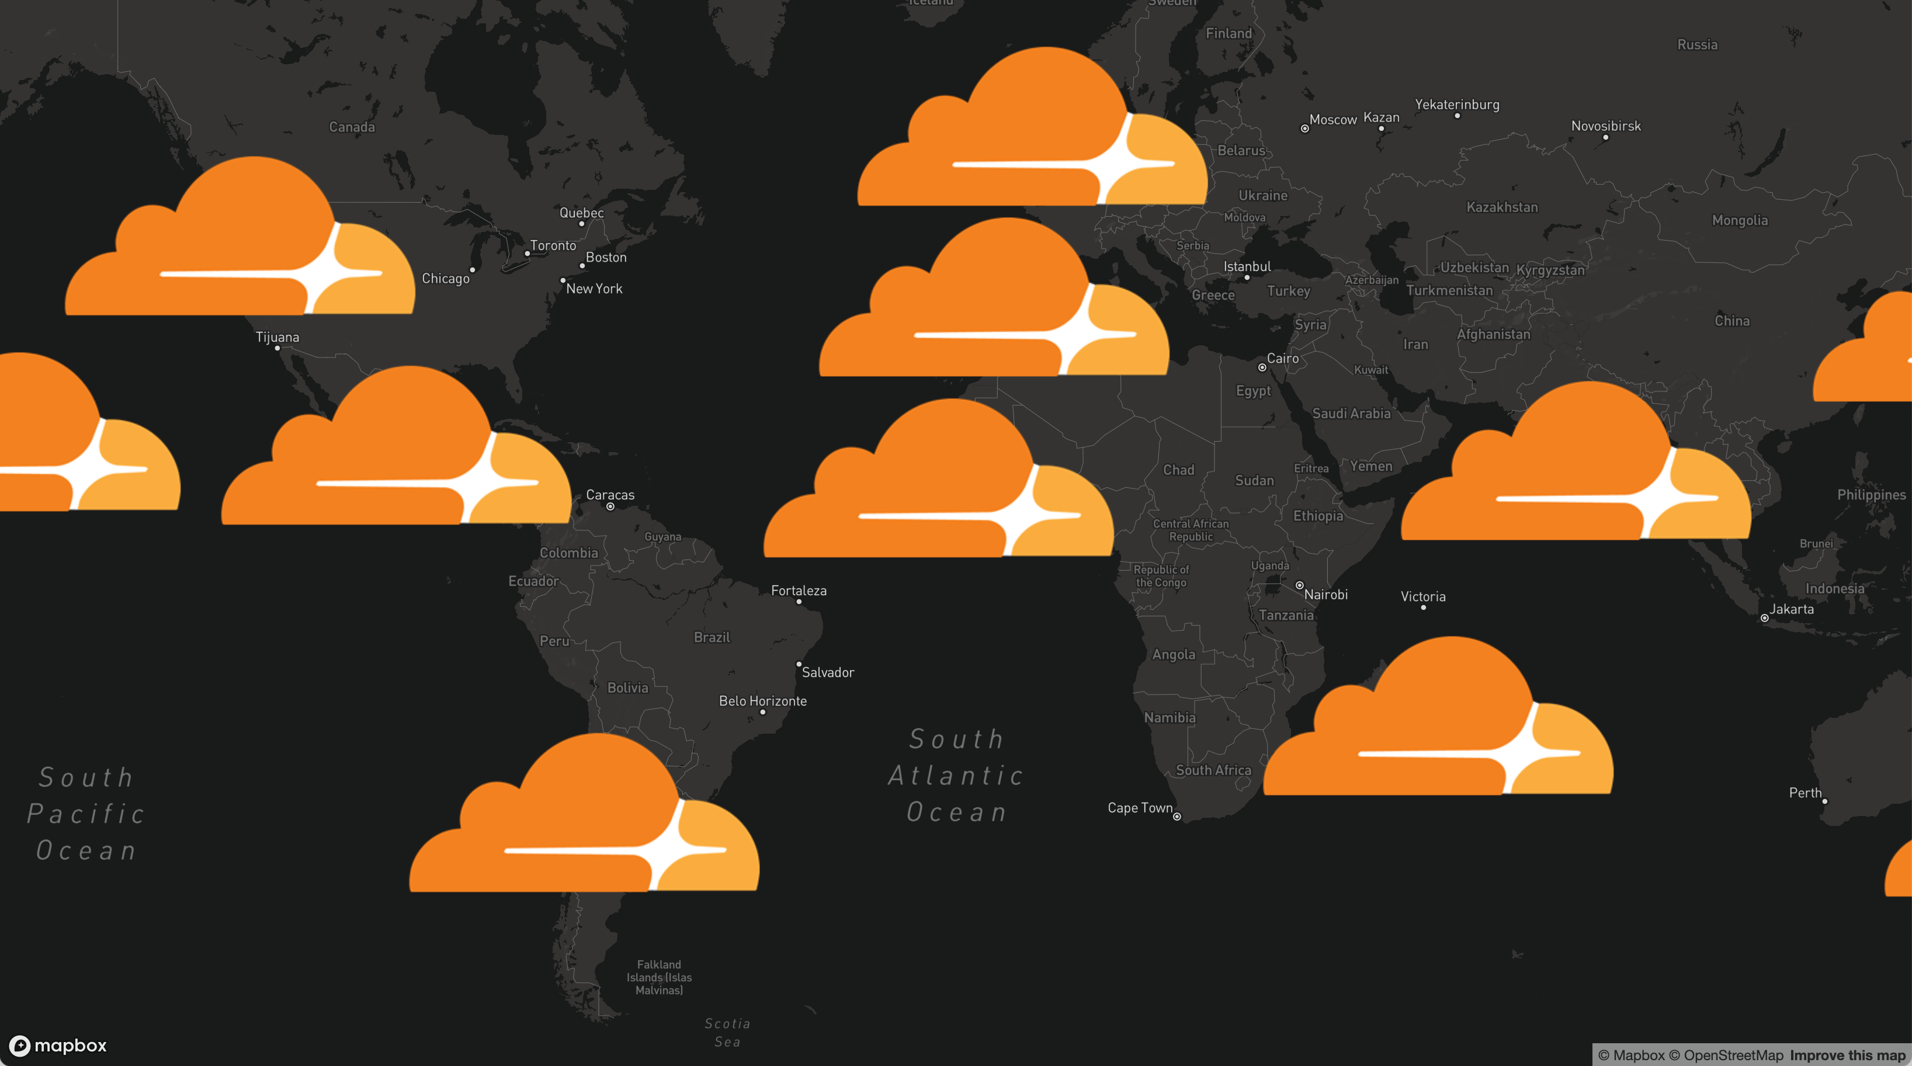The height and width of the screenshot is (1066, 1912).
Task: Click the Novosibirsk label
Action: (x=1606, y=126)
